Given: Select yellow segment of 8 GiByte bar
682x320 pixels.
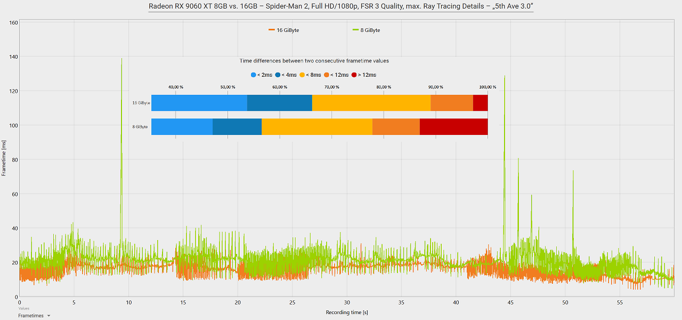Looking at the screenshot, I should [x=317, y=126].
